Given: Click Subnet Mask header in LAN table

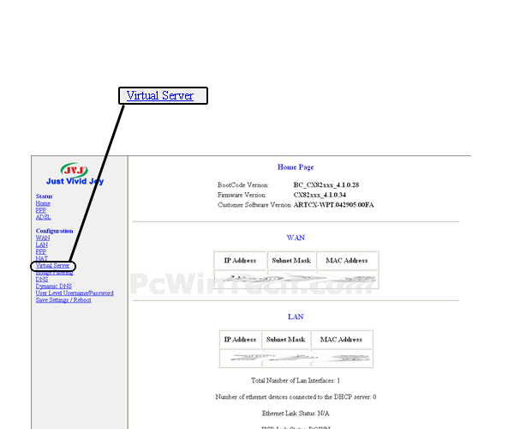Looking at the screenshot, I should point(285,340).
